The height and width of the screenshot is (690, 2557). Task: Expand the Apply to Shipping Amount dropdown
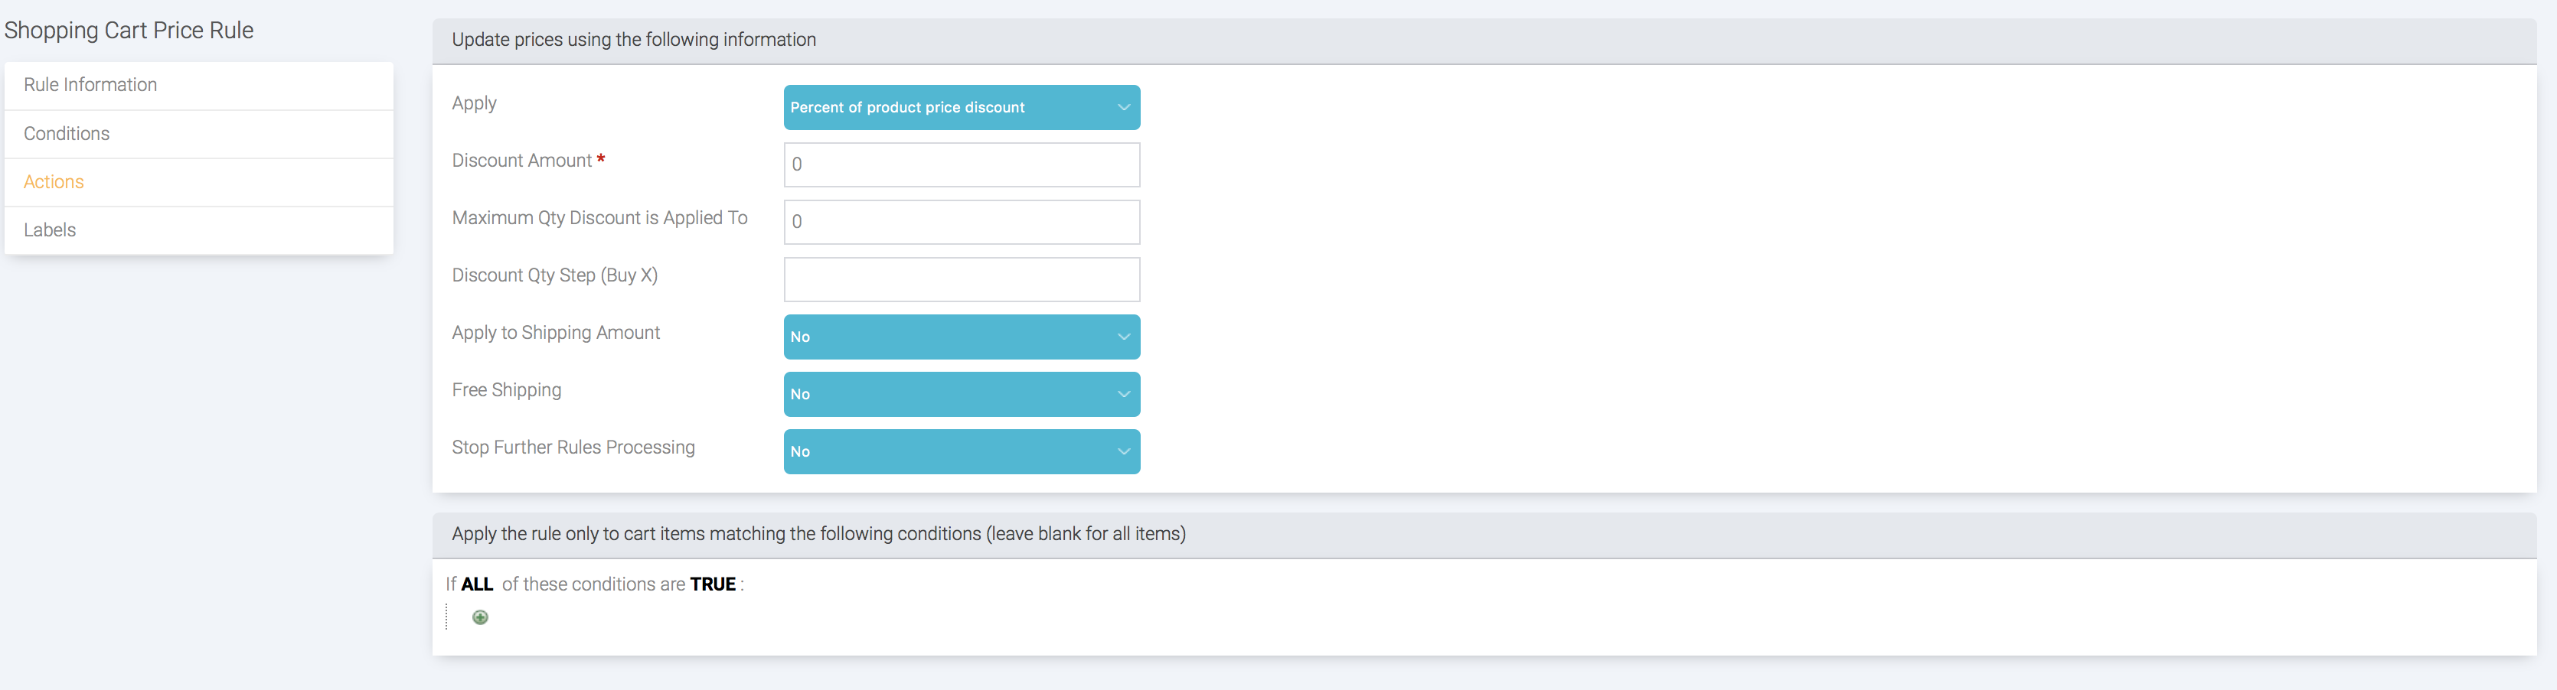point(961,337)
